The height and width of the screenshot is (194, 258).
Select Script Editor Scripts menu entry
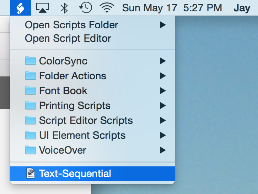click(x=86, y=120)
